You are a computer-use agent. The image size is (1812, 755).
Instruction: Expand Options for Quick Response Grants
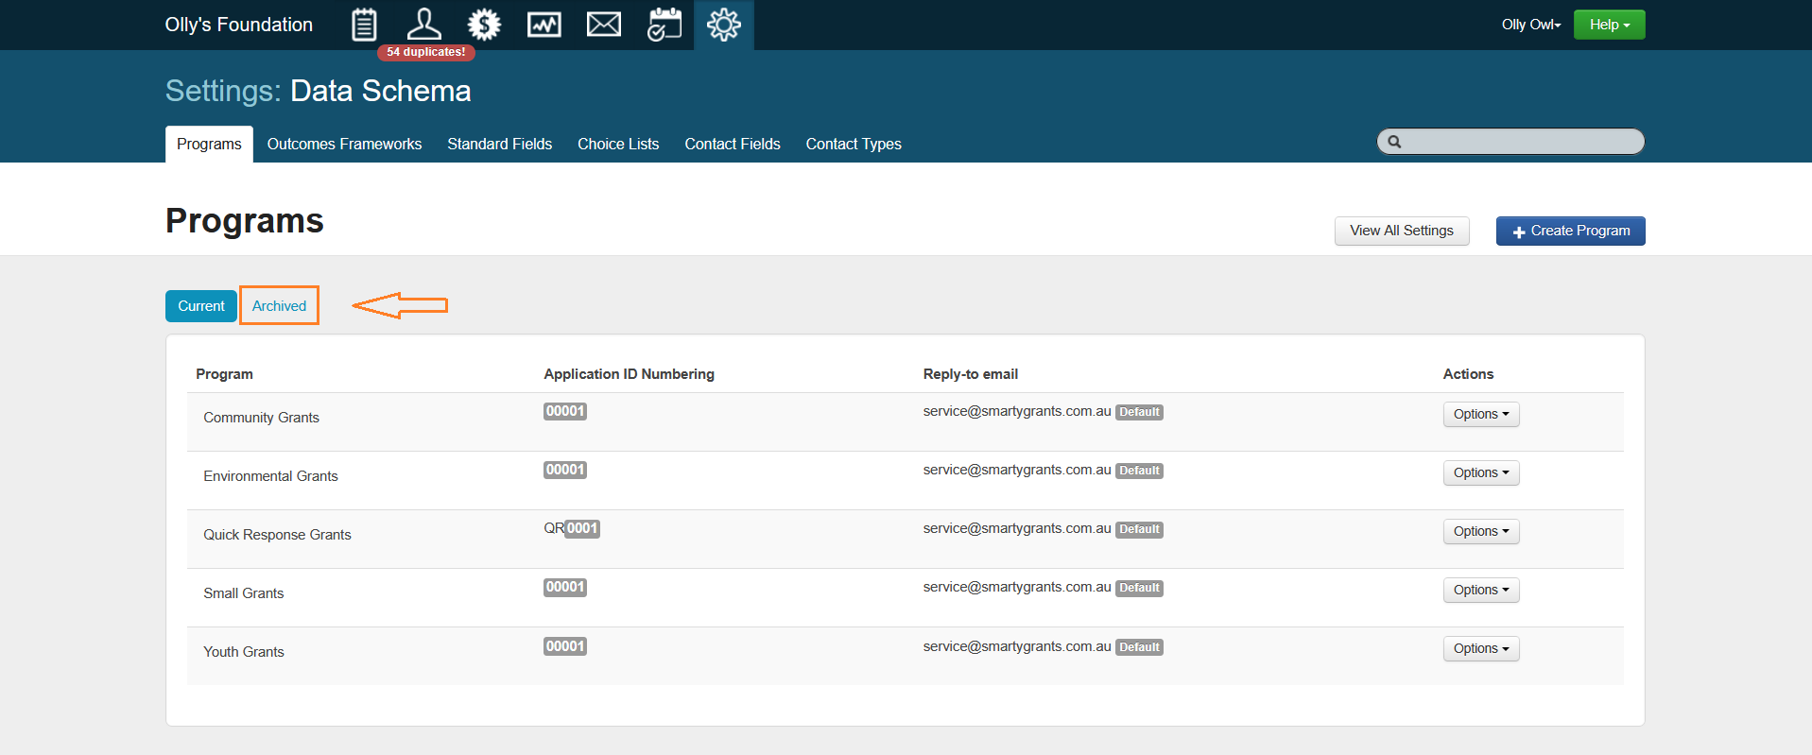tap(1480, 531)
